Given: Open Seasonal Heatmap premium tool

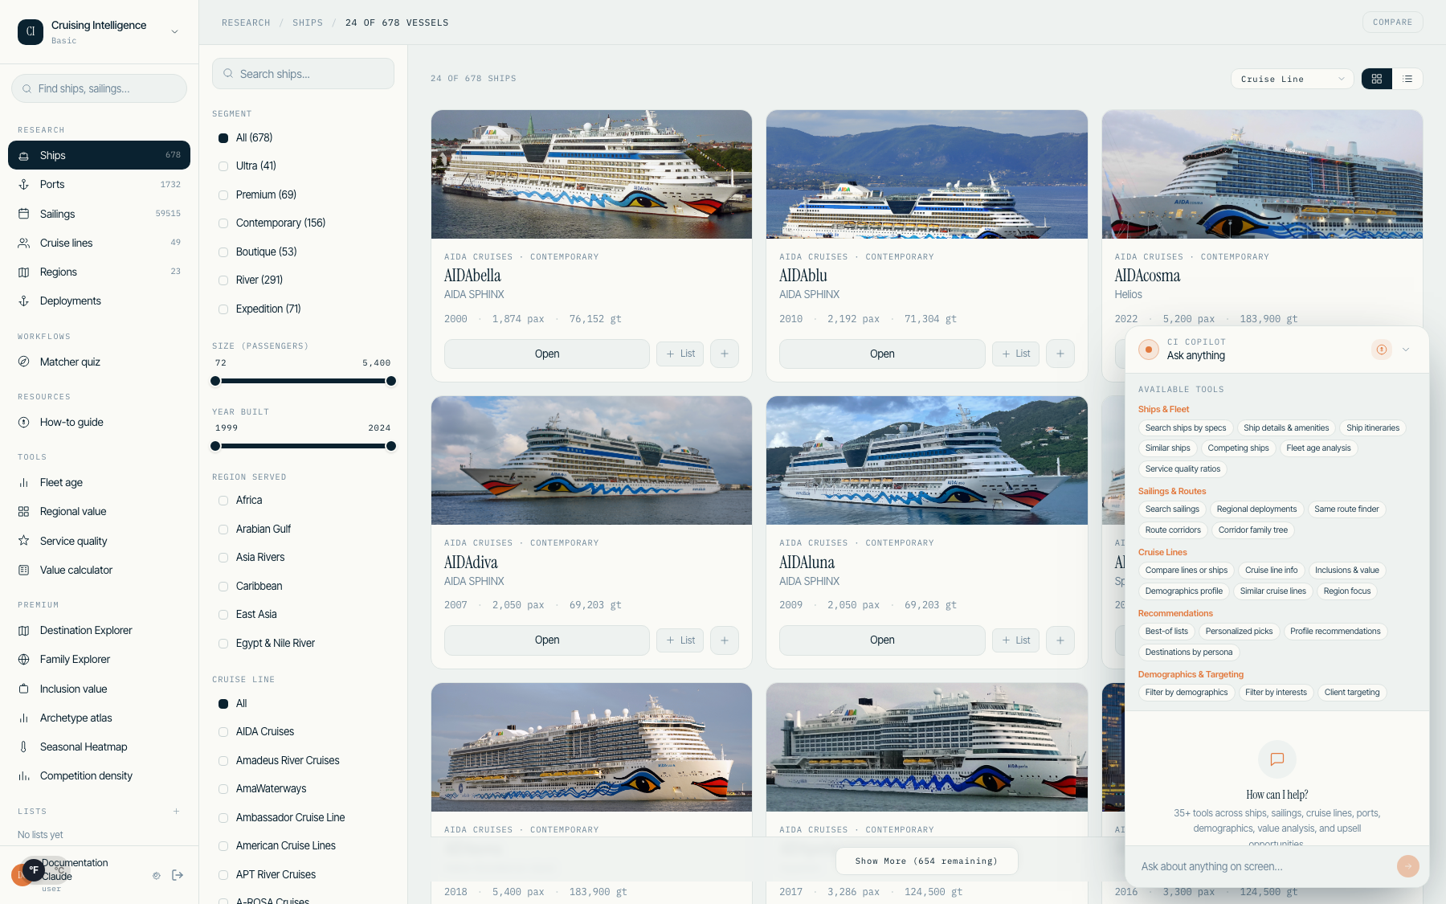Looking at the screenshot, I should pos(99,747).
